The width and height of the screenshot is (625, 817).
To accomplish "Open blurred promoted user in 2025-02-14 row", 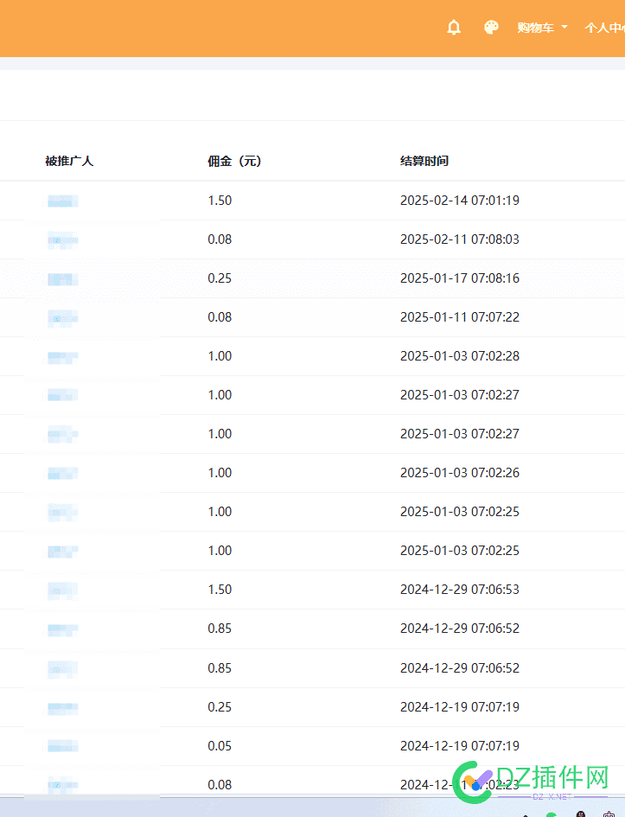I will pos(63,201).
